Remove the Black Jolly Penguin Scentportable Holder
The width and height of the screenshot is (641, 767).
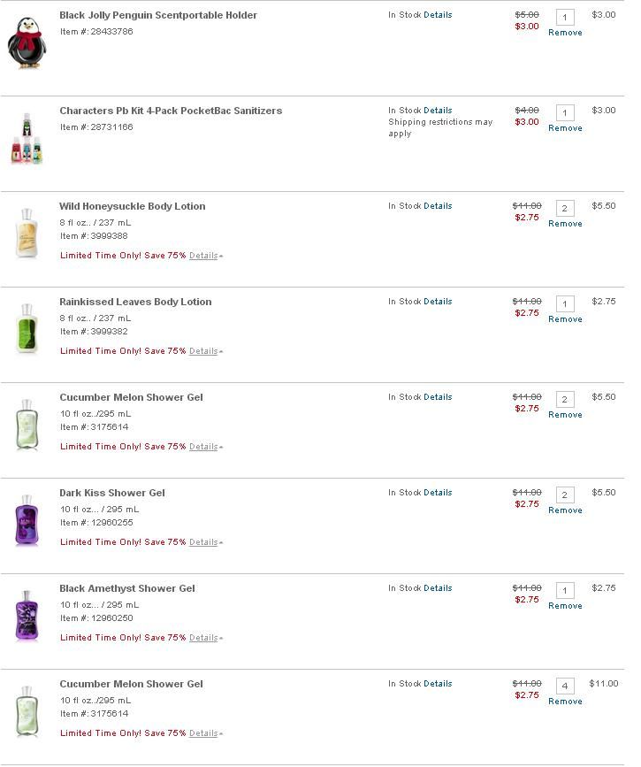565,32
